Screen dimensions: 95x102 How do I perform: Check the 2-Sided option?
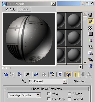(70, 94)
